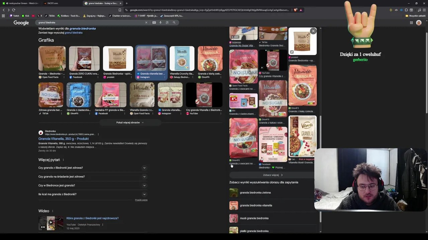Open the browser hamburger menu
Screen dimensions: 428x240
coord(424,10)
